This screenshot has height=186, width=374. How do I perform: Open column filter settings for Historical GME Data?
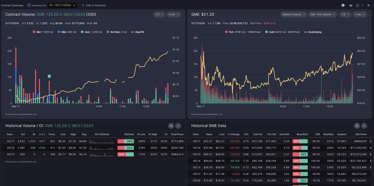click(x=357, y=126)
